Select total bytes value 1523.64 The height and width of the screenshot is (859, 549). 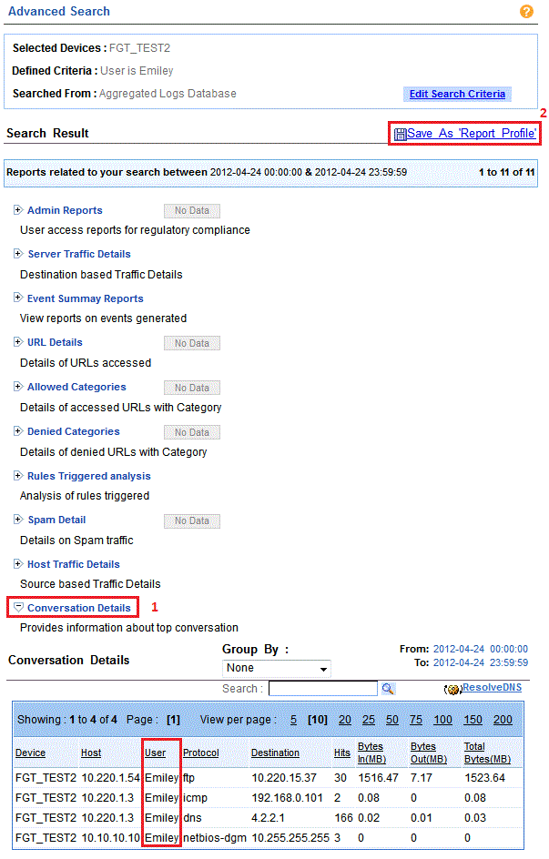[x=485, y=778]
